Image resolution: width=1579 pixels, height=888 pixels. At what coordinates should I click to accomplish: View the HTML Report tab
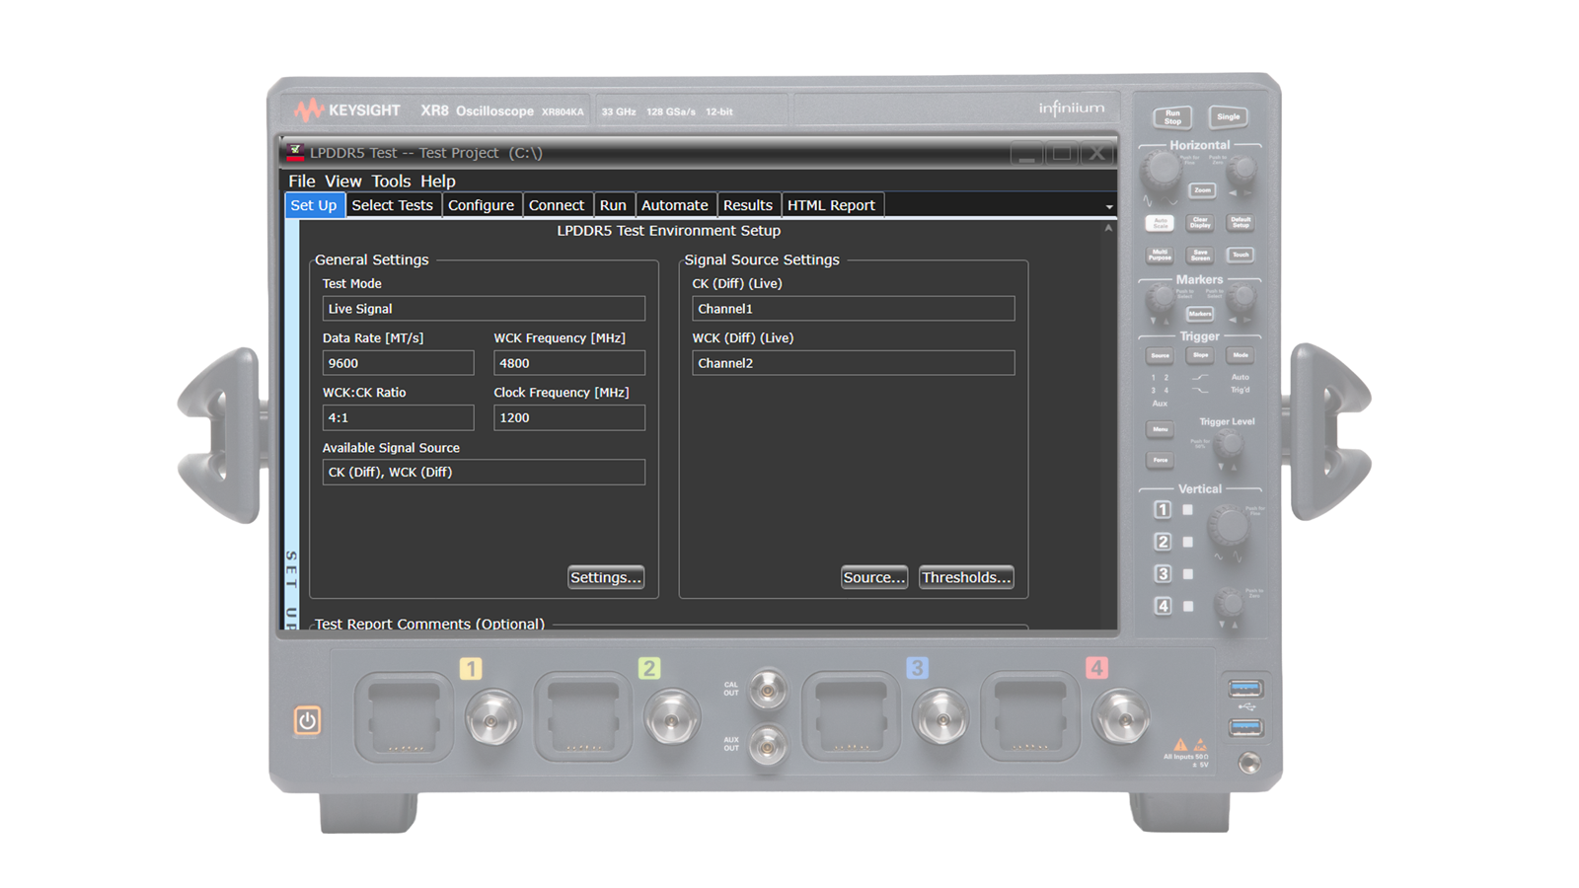(x=832, y=205)
